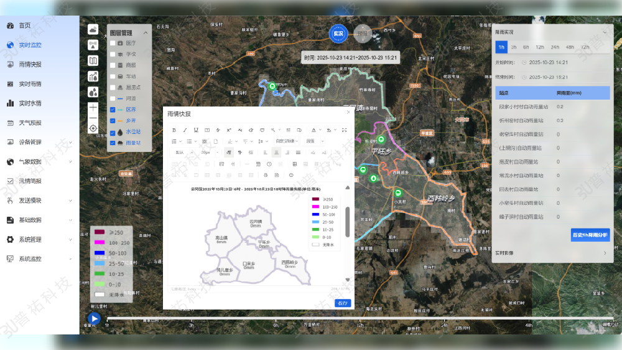
Task: Uncheck the 水位站 layer checkbox
Action: click(113, 132)
